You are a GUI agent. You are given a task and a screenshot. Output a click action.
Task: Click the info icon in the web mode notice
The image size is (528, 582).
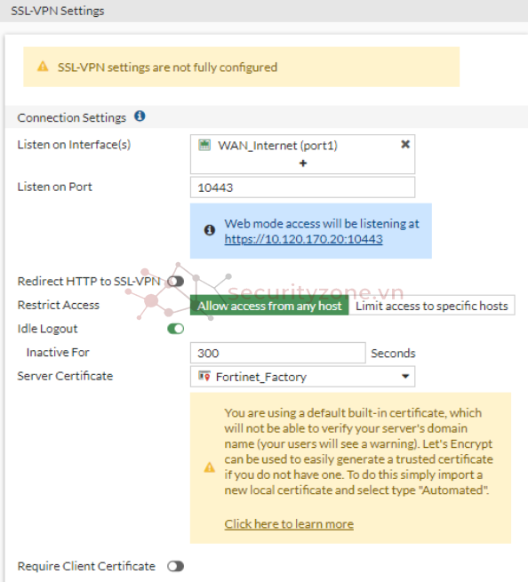[210, 230]
